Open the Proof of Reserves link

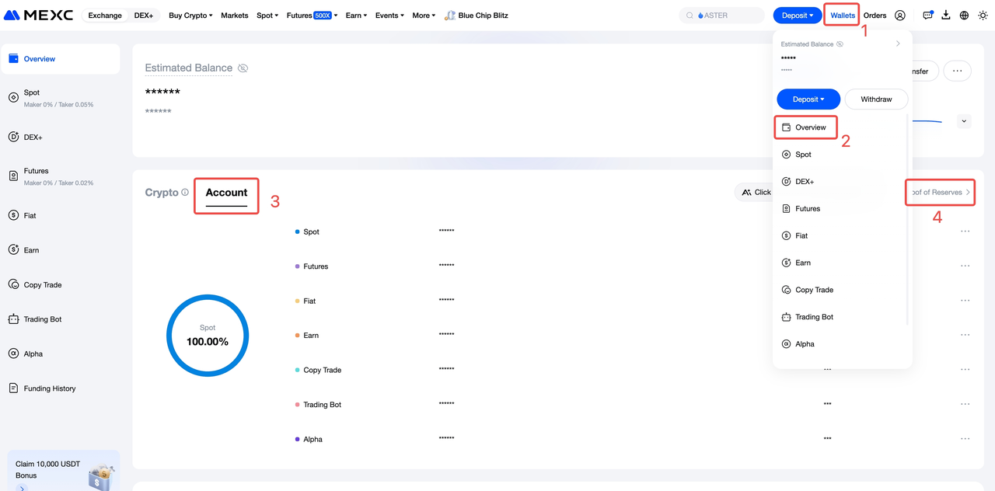940,193
